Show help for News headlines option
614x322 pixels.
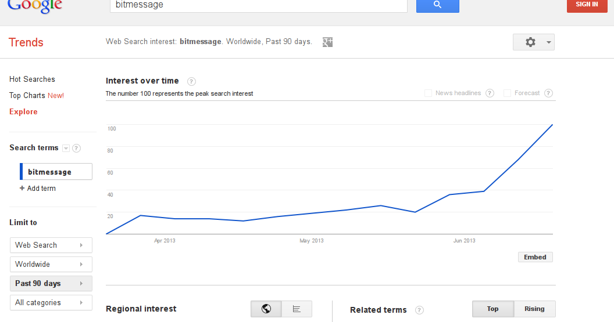pyautogui.click(x=490, y=93)
